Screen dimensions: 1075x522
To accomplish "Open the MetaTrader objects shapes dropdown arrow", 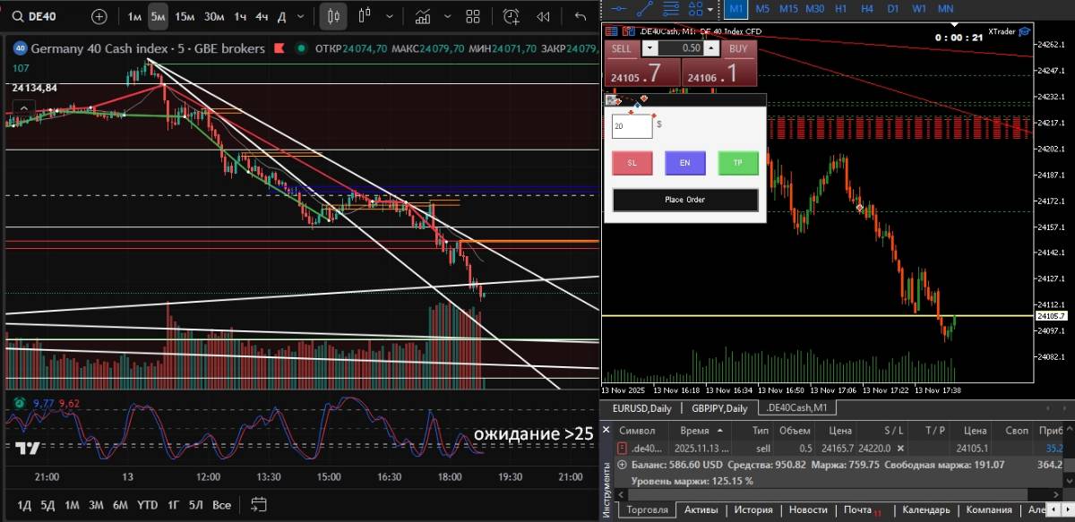I will click(x=710, y=8).
